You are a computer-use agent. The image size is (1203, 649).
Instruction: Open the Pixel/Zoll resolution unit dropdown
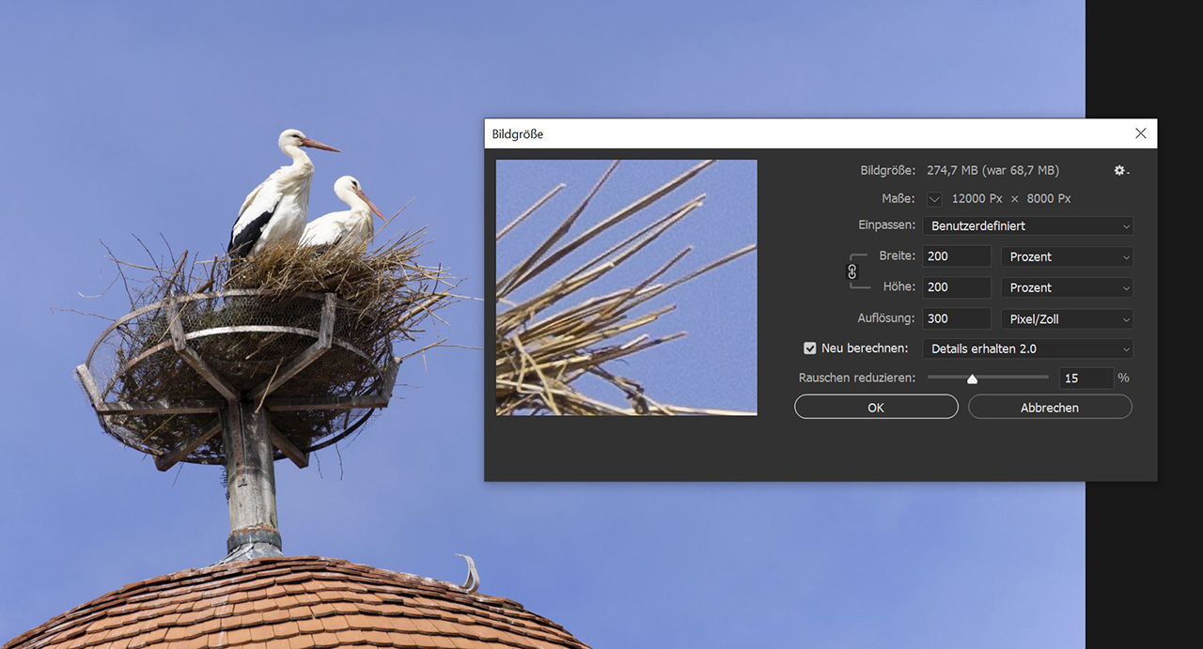(x=1067, y=319)
